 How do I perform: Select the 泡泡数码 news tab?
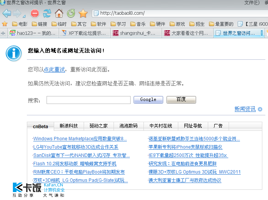[x=129, y=126]
